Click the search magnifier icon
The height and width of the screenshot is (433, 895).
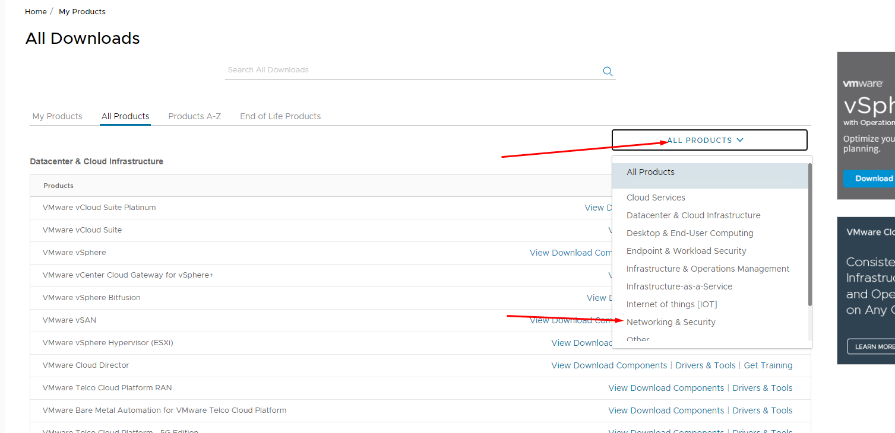pyautogui.click(x=608, y=71)
